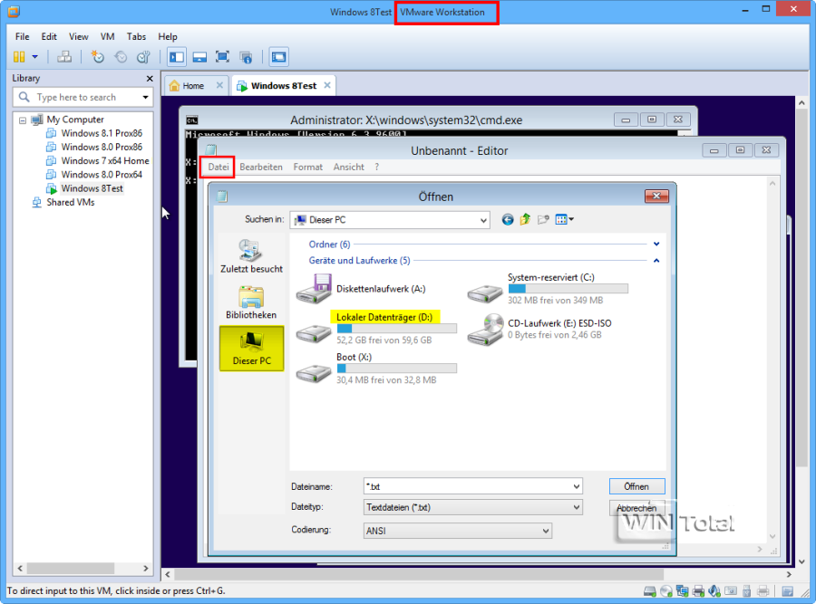The width and height of the screenshot is (816, 604).
Task: Open the Snapshot Manager
Action: pyautogui.click(x=141, y=56)
